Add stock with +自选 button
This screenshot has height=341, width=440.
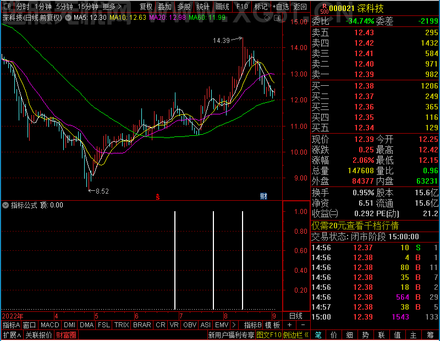(280, 7)
